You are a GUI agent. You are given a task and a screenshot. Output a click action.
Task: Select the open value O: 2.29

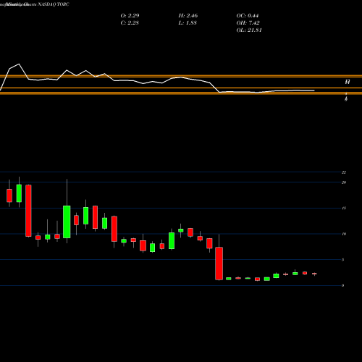[x=130, y=16]
